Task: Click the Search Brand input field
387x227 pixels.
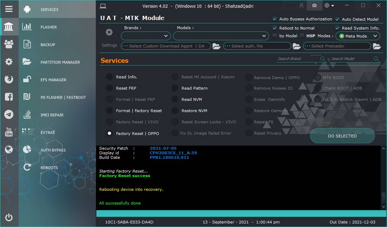Action: 298,59
